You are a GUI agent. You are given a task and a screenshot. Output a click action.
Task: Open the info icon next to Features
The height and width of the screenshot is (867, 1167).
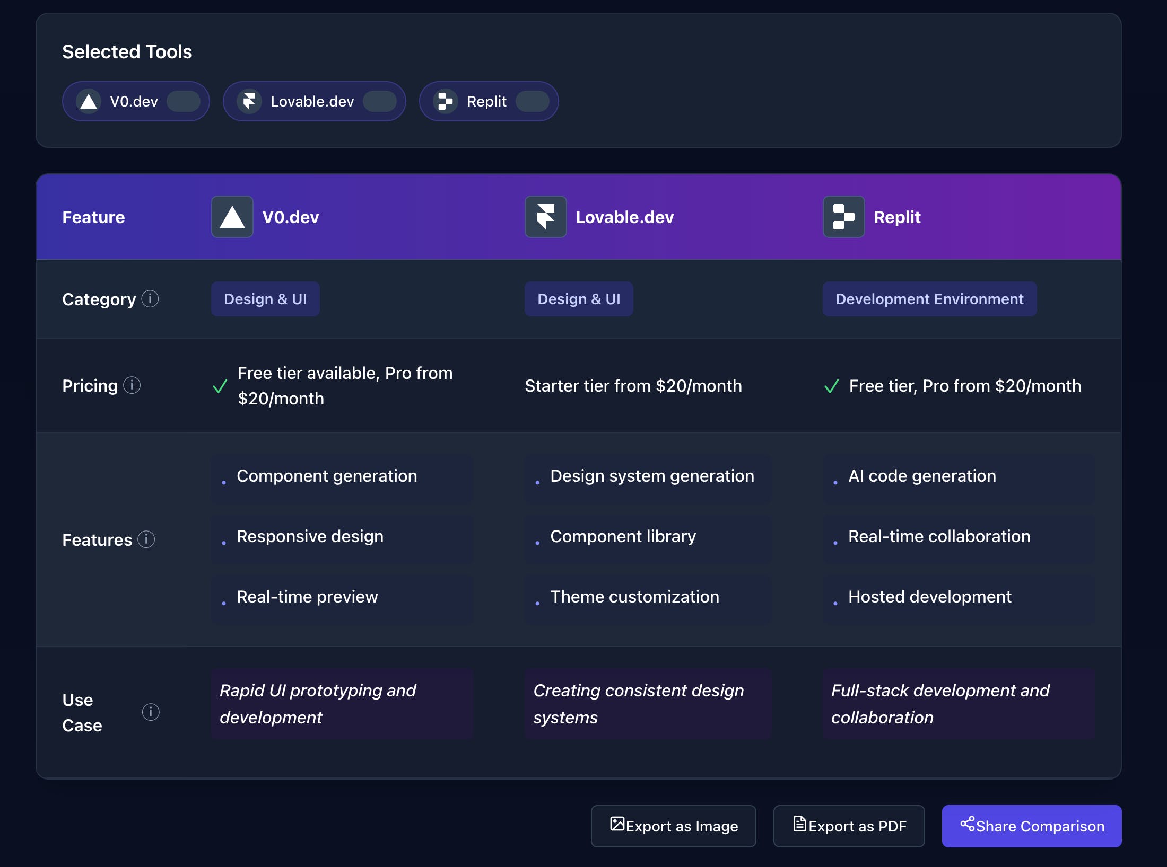pyautogui.click(x=146, y=539)
